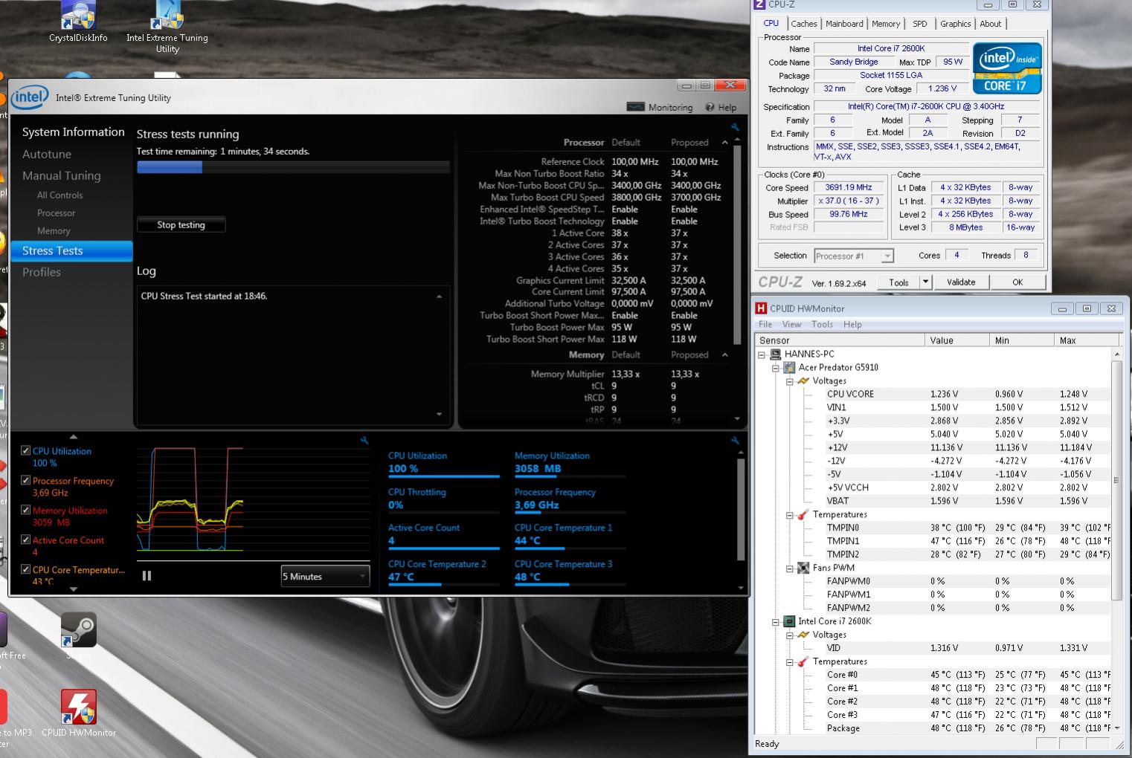Uncheck the CPU Utilization checkbox

26,451
